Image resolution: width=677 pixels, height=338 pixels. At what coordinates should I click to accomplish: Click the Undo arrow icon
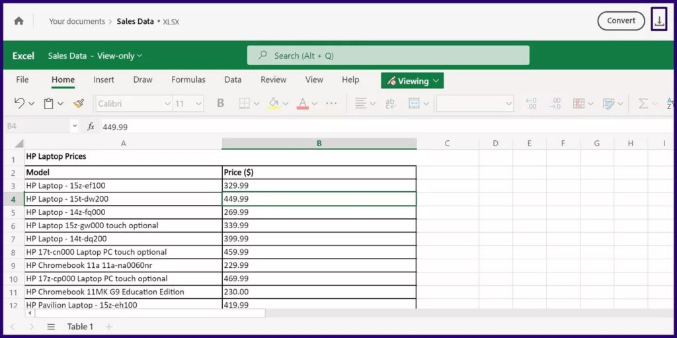19,103
